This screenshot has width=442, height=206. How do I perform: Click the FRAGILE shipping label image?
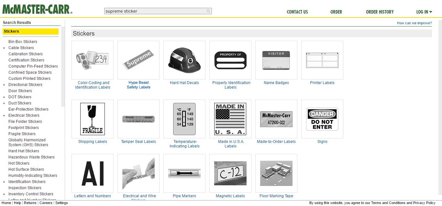pyautogui.click(x=92, y=119)
